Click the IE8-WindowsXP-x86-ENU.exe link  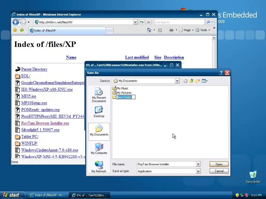click(47, 89)
